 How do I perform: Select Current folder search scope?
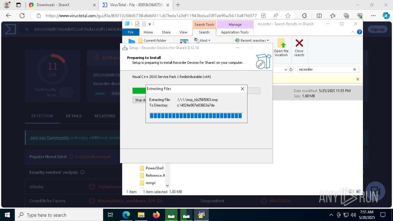152,41
